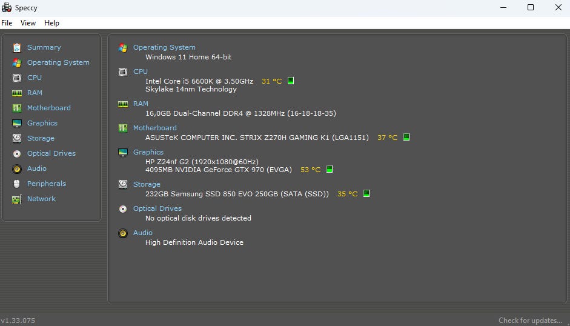Select CPU in the sidebar

35,78
